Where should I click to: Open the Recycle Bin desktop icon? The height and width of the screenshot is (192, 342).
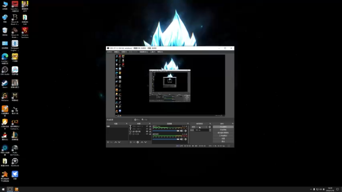(5, 32)
